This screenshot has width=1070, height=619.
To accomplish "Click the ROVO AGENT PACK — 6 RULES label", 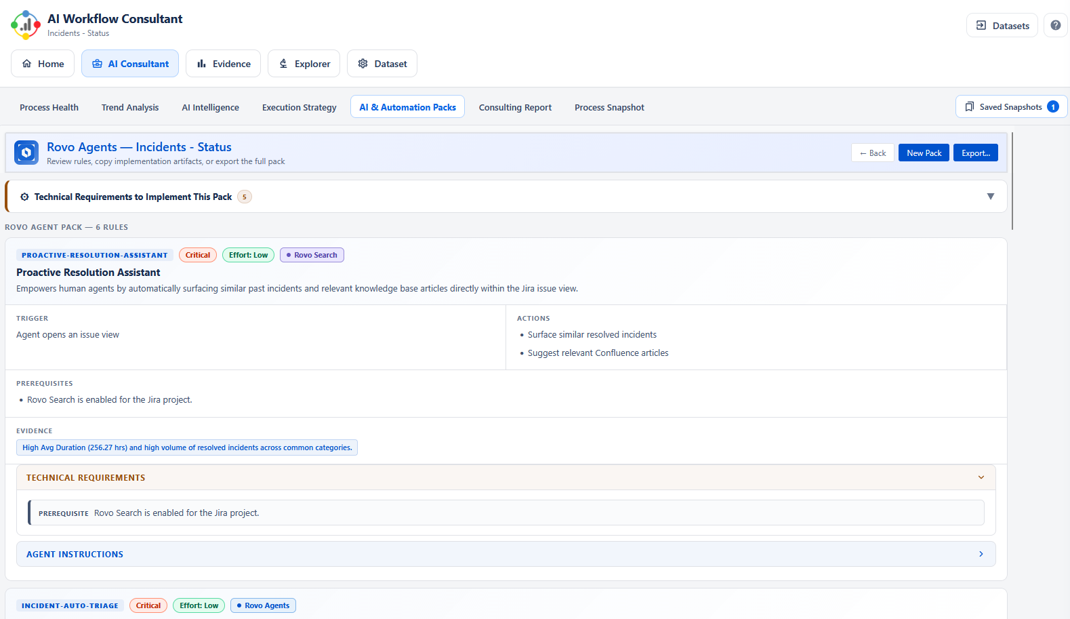I will click(66, 227).
